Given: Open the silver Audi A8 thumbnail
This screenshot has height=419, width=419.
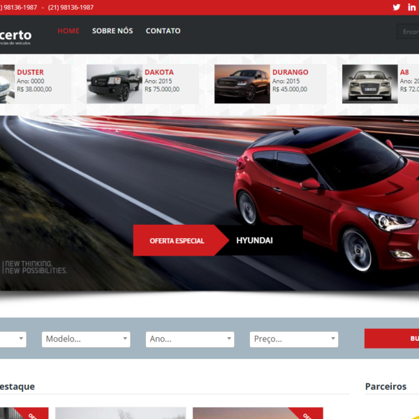Looking at the screenshot, I should (x=369, y=84).
